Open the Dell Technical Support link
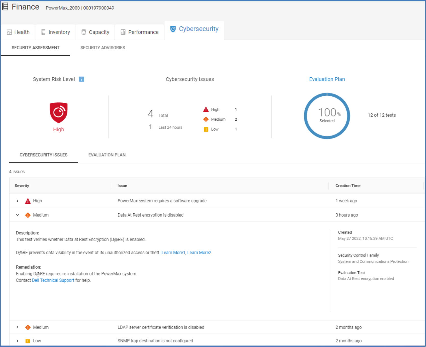This screenshot has height=347, width=426. point(53,280)
